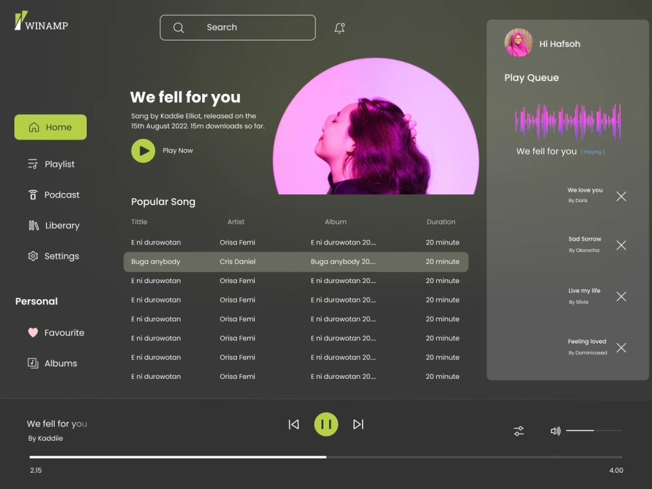Mute with the speaker volume icon

[556, 431]
